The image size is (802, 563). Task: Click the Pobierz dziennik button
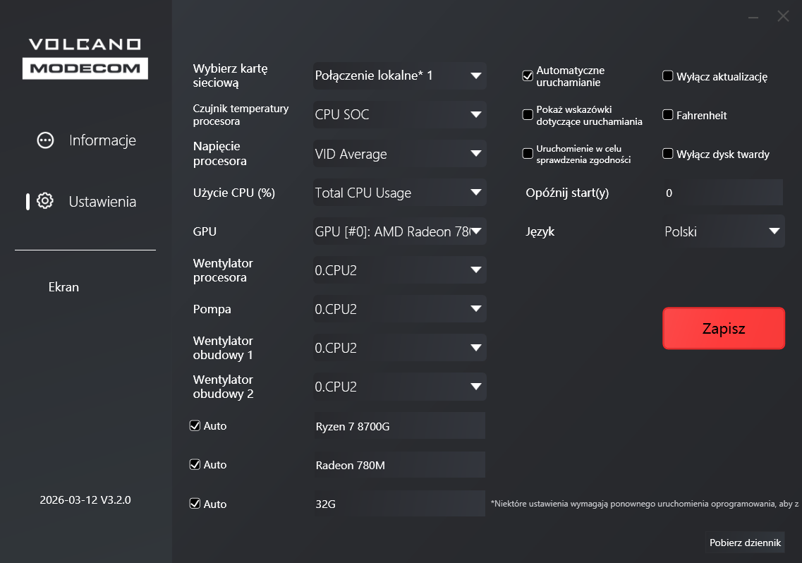click(x=745, y=543)
